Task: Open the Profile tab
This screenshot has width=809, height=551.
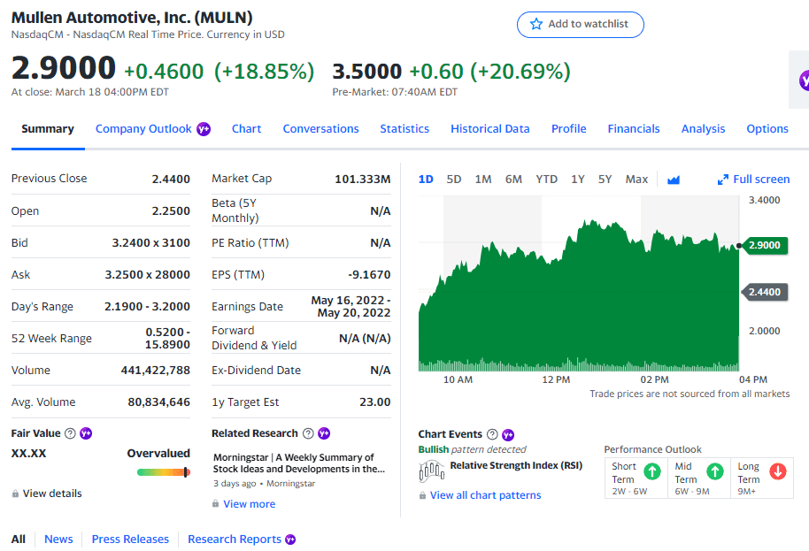Action: pos(568,129)
